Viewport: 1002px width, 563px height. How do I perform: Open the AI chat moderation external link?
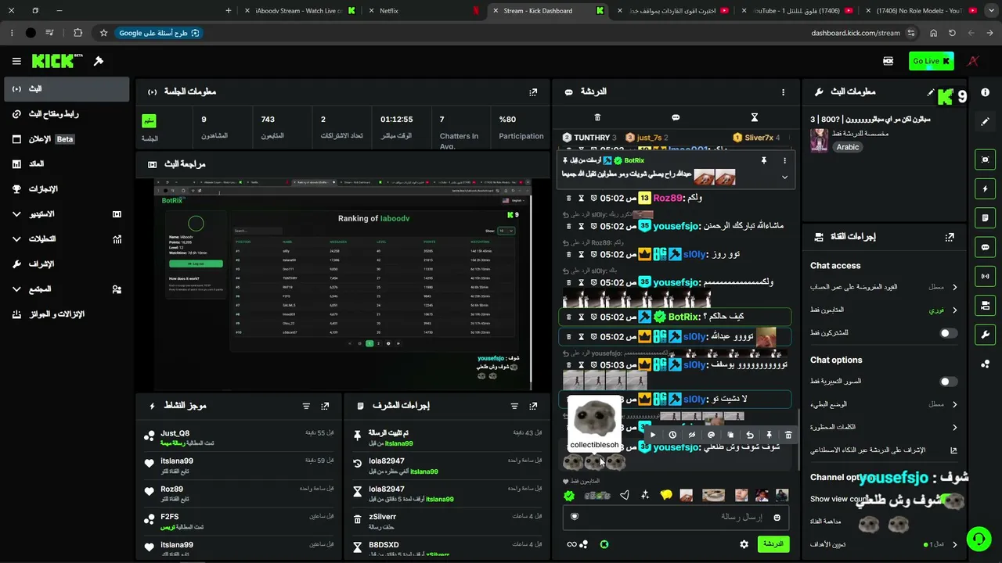coord(954,450)
